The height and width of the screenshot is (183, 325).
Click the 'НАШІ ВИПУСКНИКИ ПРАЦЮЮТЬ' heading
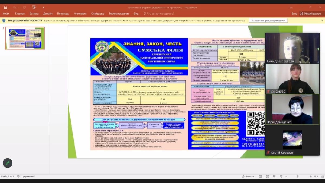tap(215, 112)
